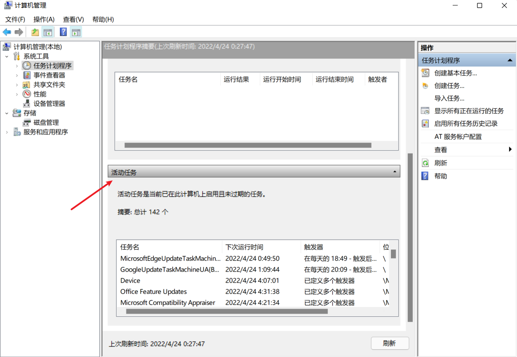Click the 刷新 button at bottom
This screenshot has width=517, height=357.
tap(390, 343)
